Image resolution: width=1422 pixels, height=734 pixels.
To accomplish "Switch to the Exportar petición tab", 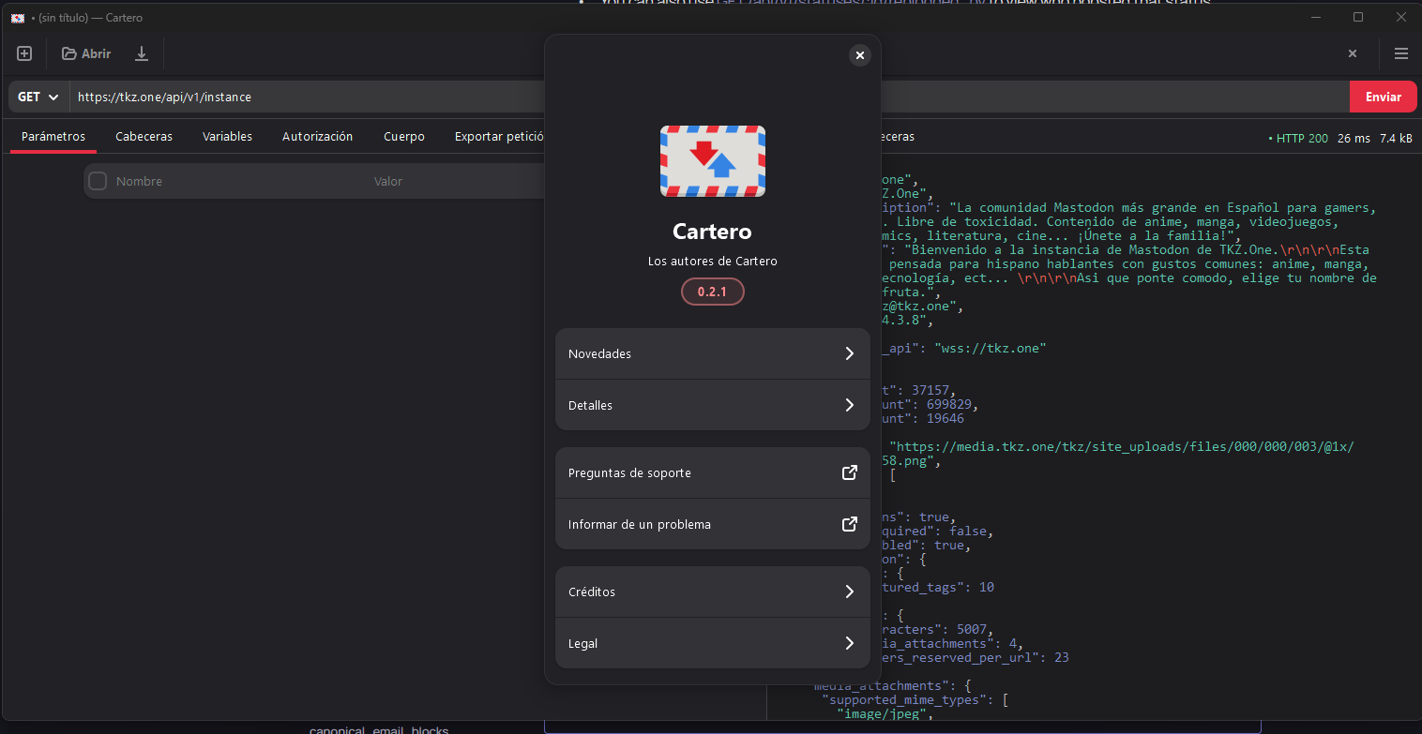I will pyautogui.click(x=497, y=136).
